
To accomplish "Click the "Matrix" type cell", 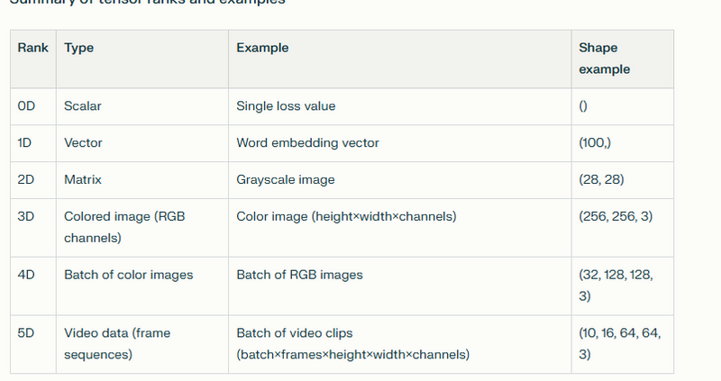I will click(83, 179).
